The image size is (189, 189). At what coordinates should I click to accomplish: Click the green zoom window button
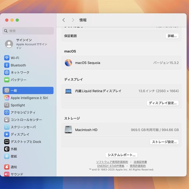[x=17, y=20]
